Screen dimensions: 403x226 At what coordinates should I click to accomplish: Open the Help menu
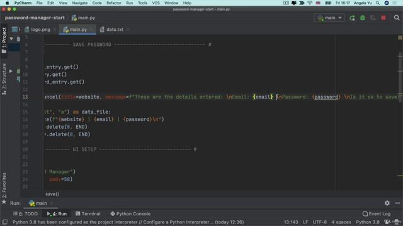click(187, 3)
